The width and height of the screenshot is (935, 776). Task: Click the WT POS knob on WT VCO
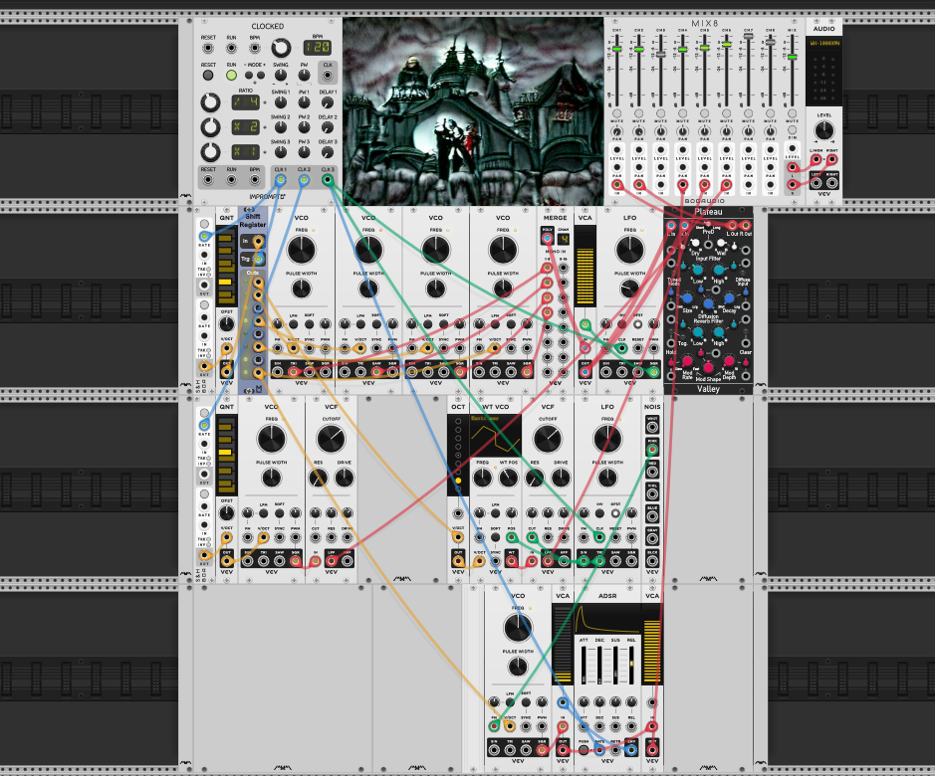tap(508, 477)
